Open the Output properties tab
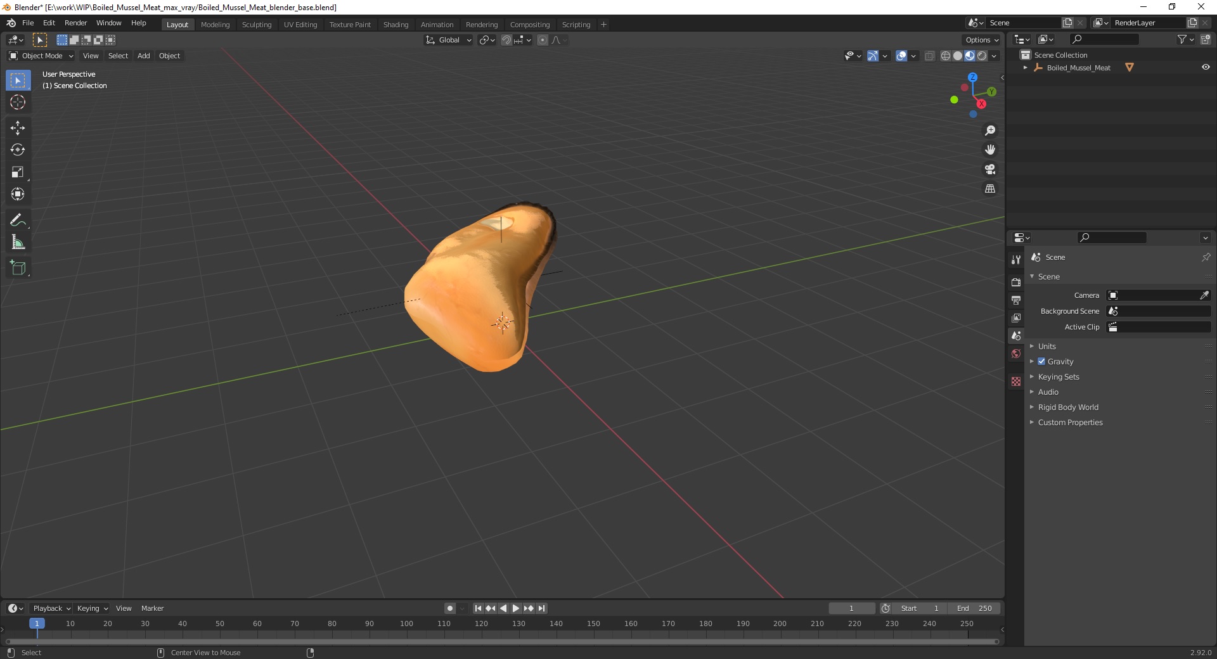This screenshot has width=1217, height=659. pyautogui.click(x=1016, y=300)
